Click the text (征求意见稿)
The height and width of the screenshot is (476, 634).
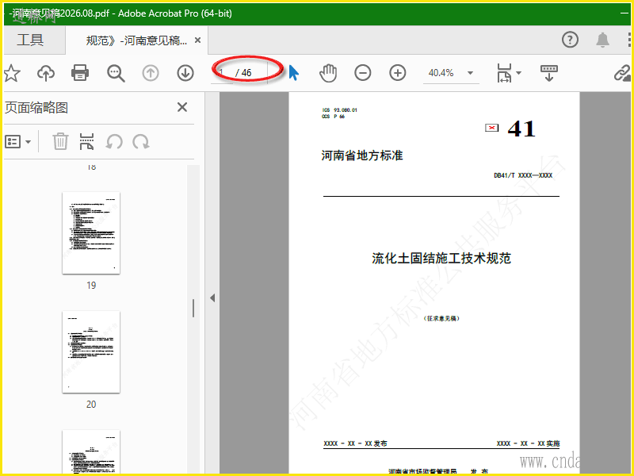click(x=441, y=319)
